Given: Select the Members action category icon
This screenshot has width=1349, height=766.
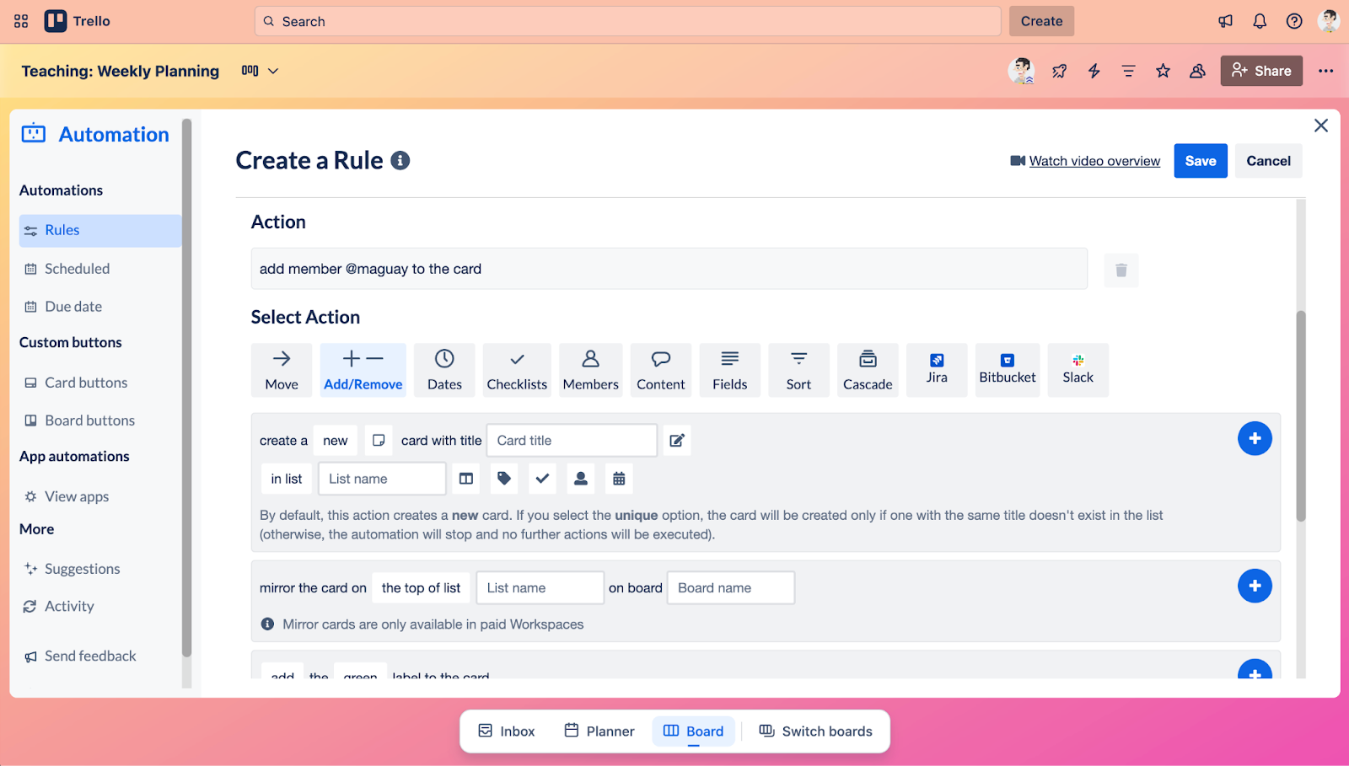Looking at the screenshot, I should (x=590, y=369).
